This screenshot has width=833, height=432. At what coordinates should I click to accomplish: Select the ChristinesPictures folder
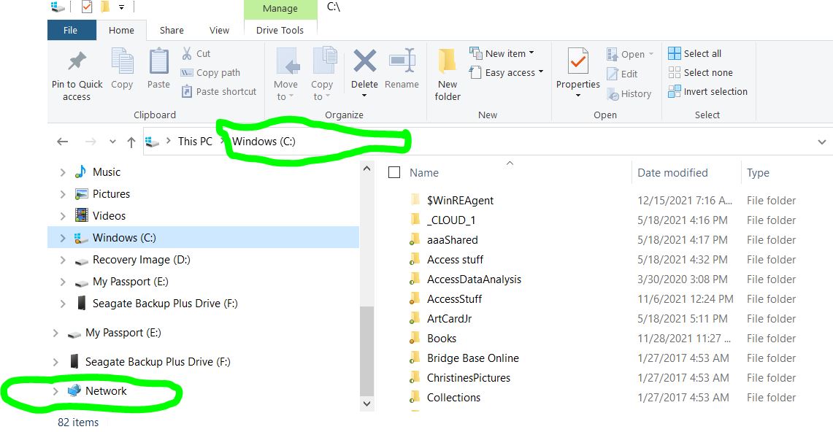(x=469, y=377)
